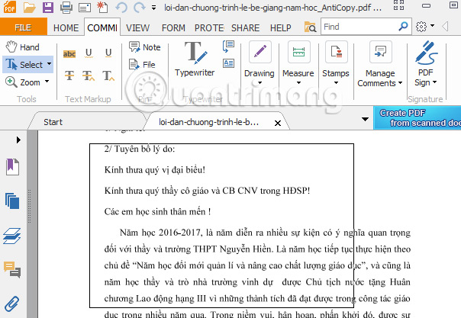461x318 pixels.
Task: Open the Pages thumbnails panel icon
Action: coord(12,201)
